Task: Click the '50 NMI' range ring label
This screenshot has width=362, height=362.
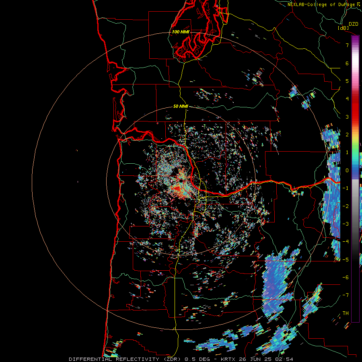Action: point(181,107)
